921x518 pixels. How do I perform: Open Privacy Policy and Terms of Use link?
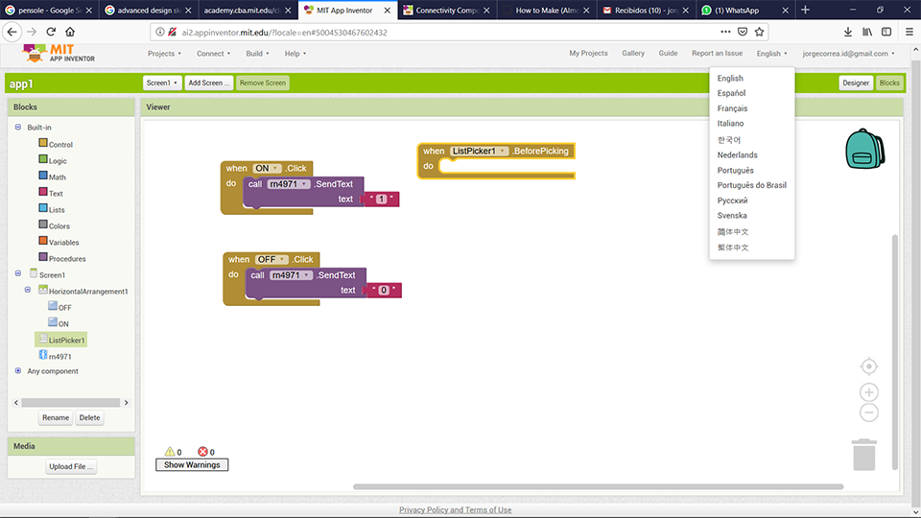[455, 509]
